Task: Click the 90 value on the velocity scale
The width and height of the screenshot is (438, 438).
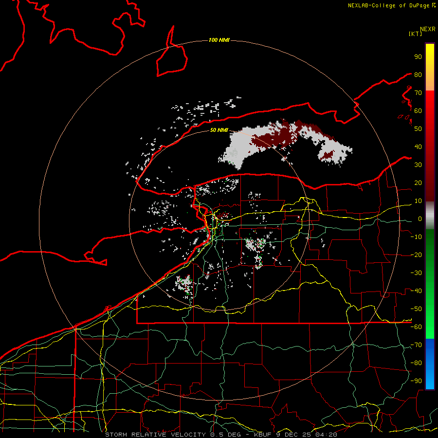Action: click(x=418, y=57)
